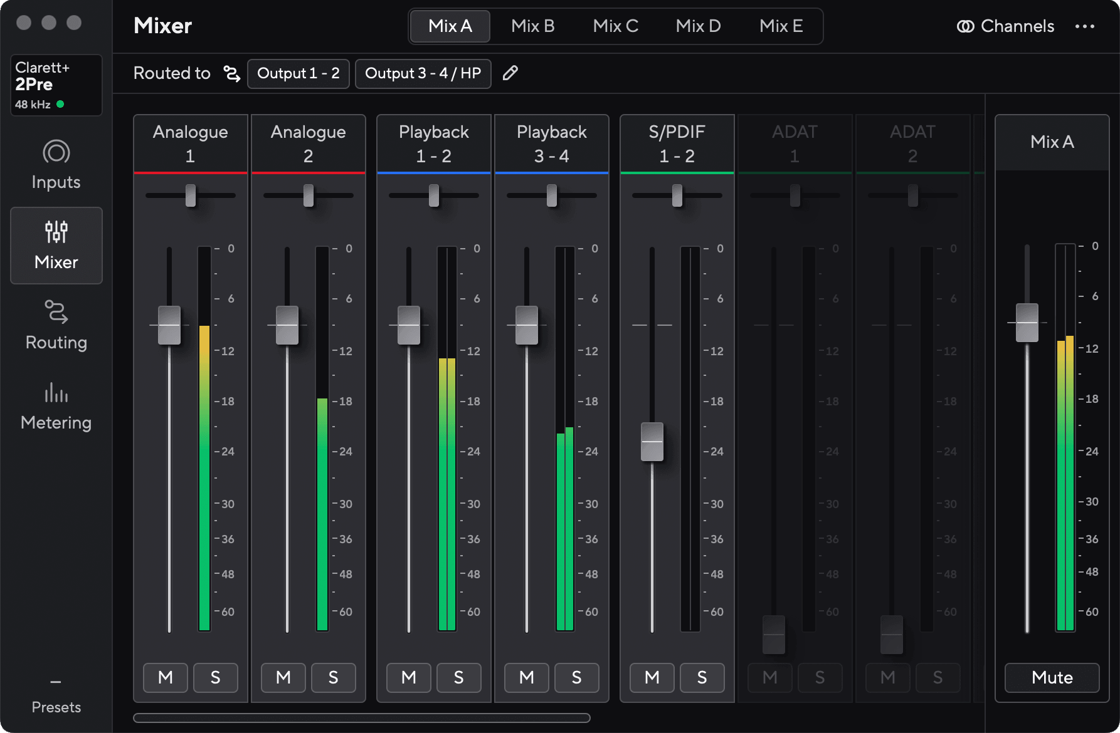Click the Mix A master Mute button

tap(1052, 677)
